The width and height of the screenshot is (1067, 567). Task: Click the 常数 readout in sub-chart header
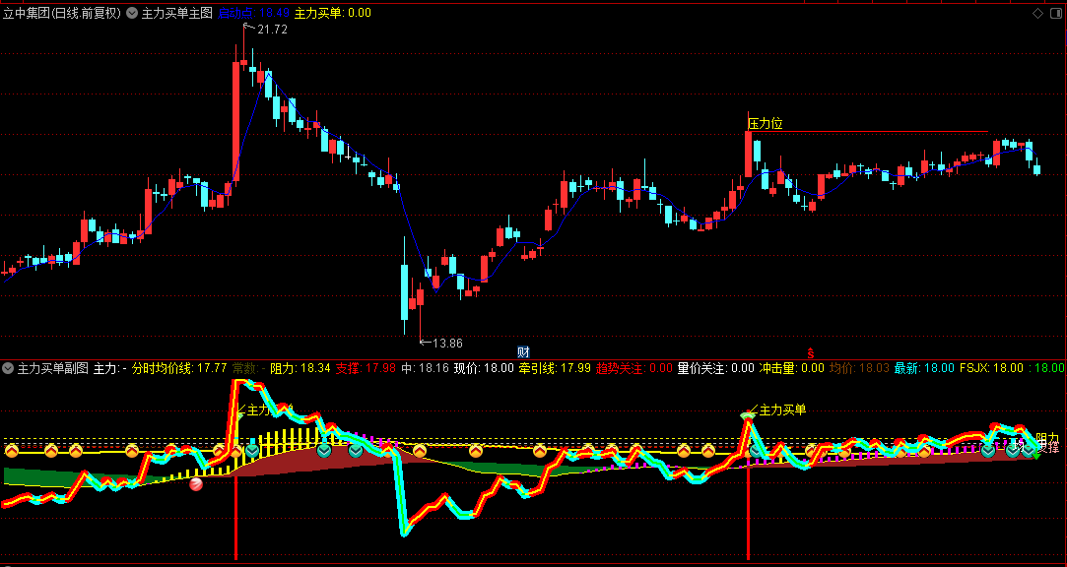point(249,368)
